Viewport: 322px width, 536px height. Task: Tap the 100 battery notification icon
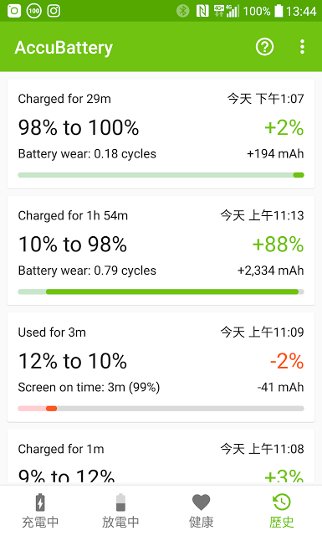point(33,11)
